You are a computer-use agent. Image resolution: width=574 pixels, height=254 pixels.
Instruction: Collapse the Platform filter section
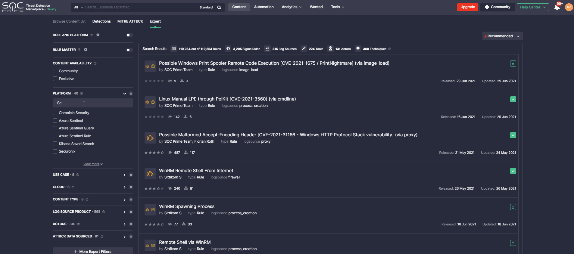[x=124, y=94]
